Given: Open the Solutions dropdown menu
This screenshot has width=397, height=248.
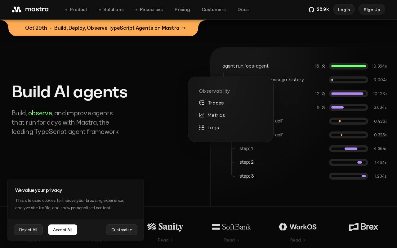Looking at the screenshot, I should tap(111, 10).
